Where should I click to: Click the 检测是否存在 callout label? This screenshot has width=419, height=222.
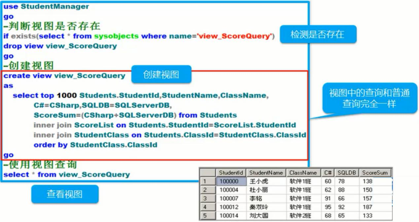pyautogui.click(x=318, y=34)
